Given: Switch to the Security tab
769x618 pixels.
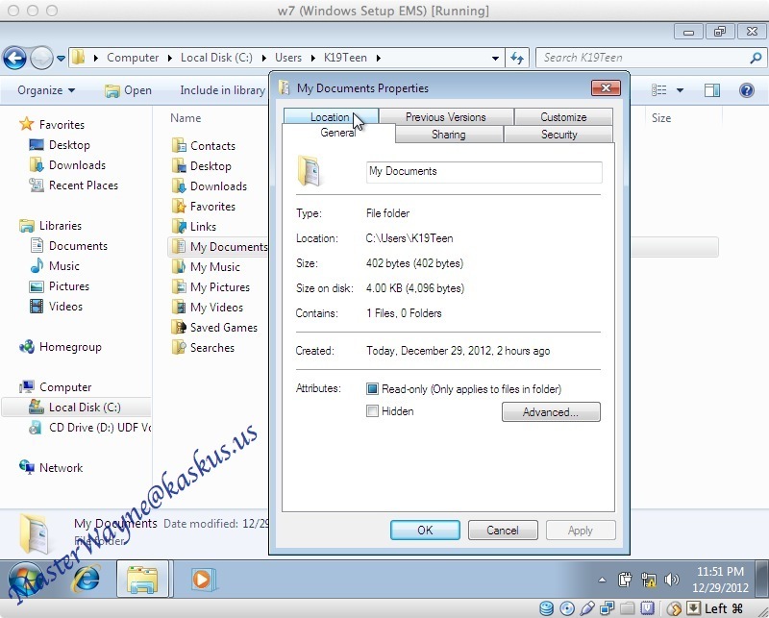Looking at the screenshot, I should (558, 135).
